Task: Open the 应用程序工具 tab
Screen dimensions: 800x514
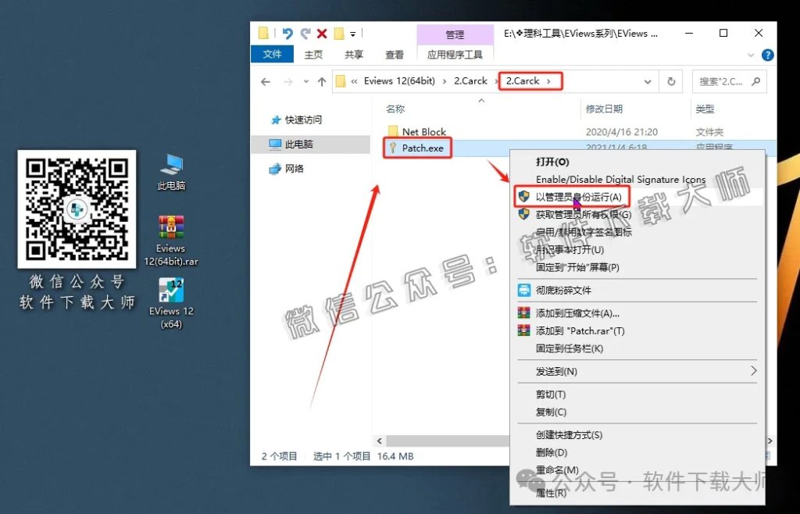Action: [x=455, y=55]
